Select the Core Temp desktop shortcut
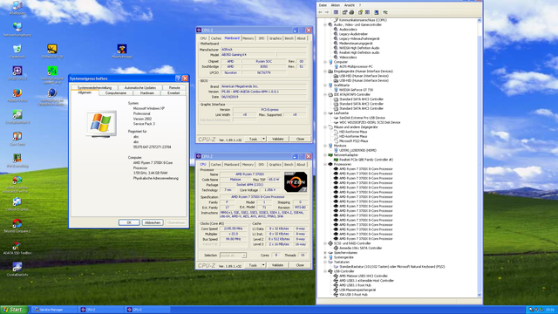 (x=17, y=139)
